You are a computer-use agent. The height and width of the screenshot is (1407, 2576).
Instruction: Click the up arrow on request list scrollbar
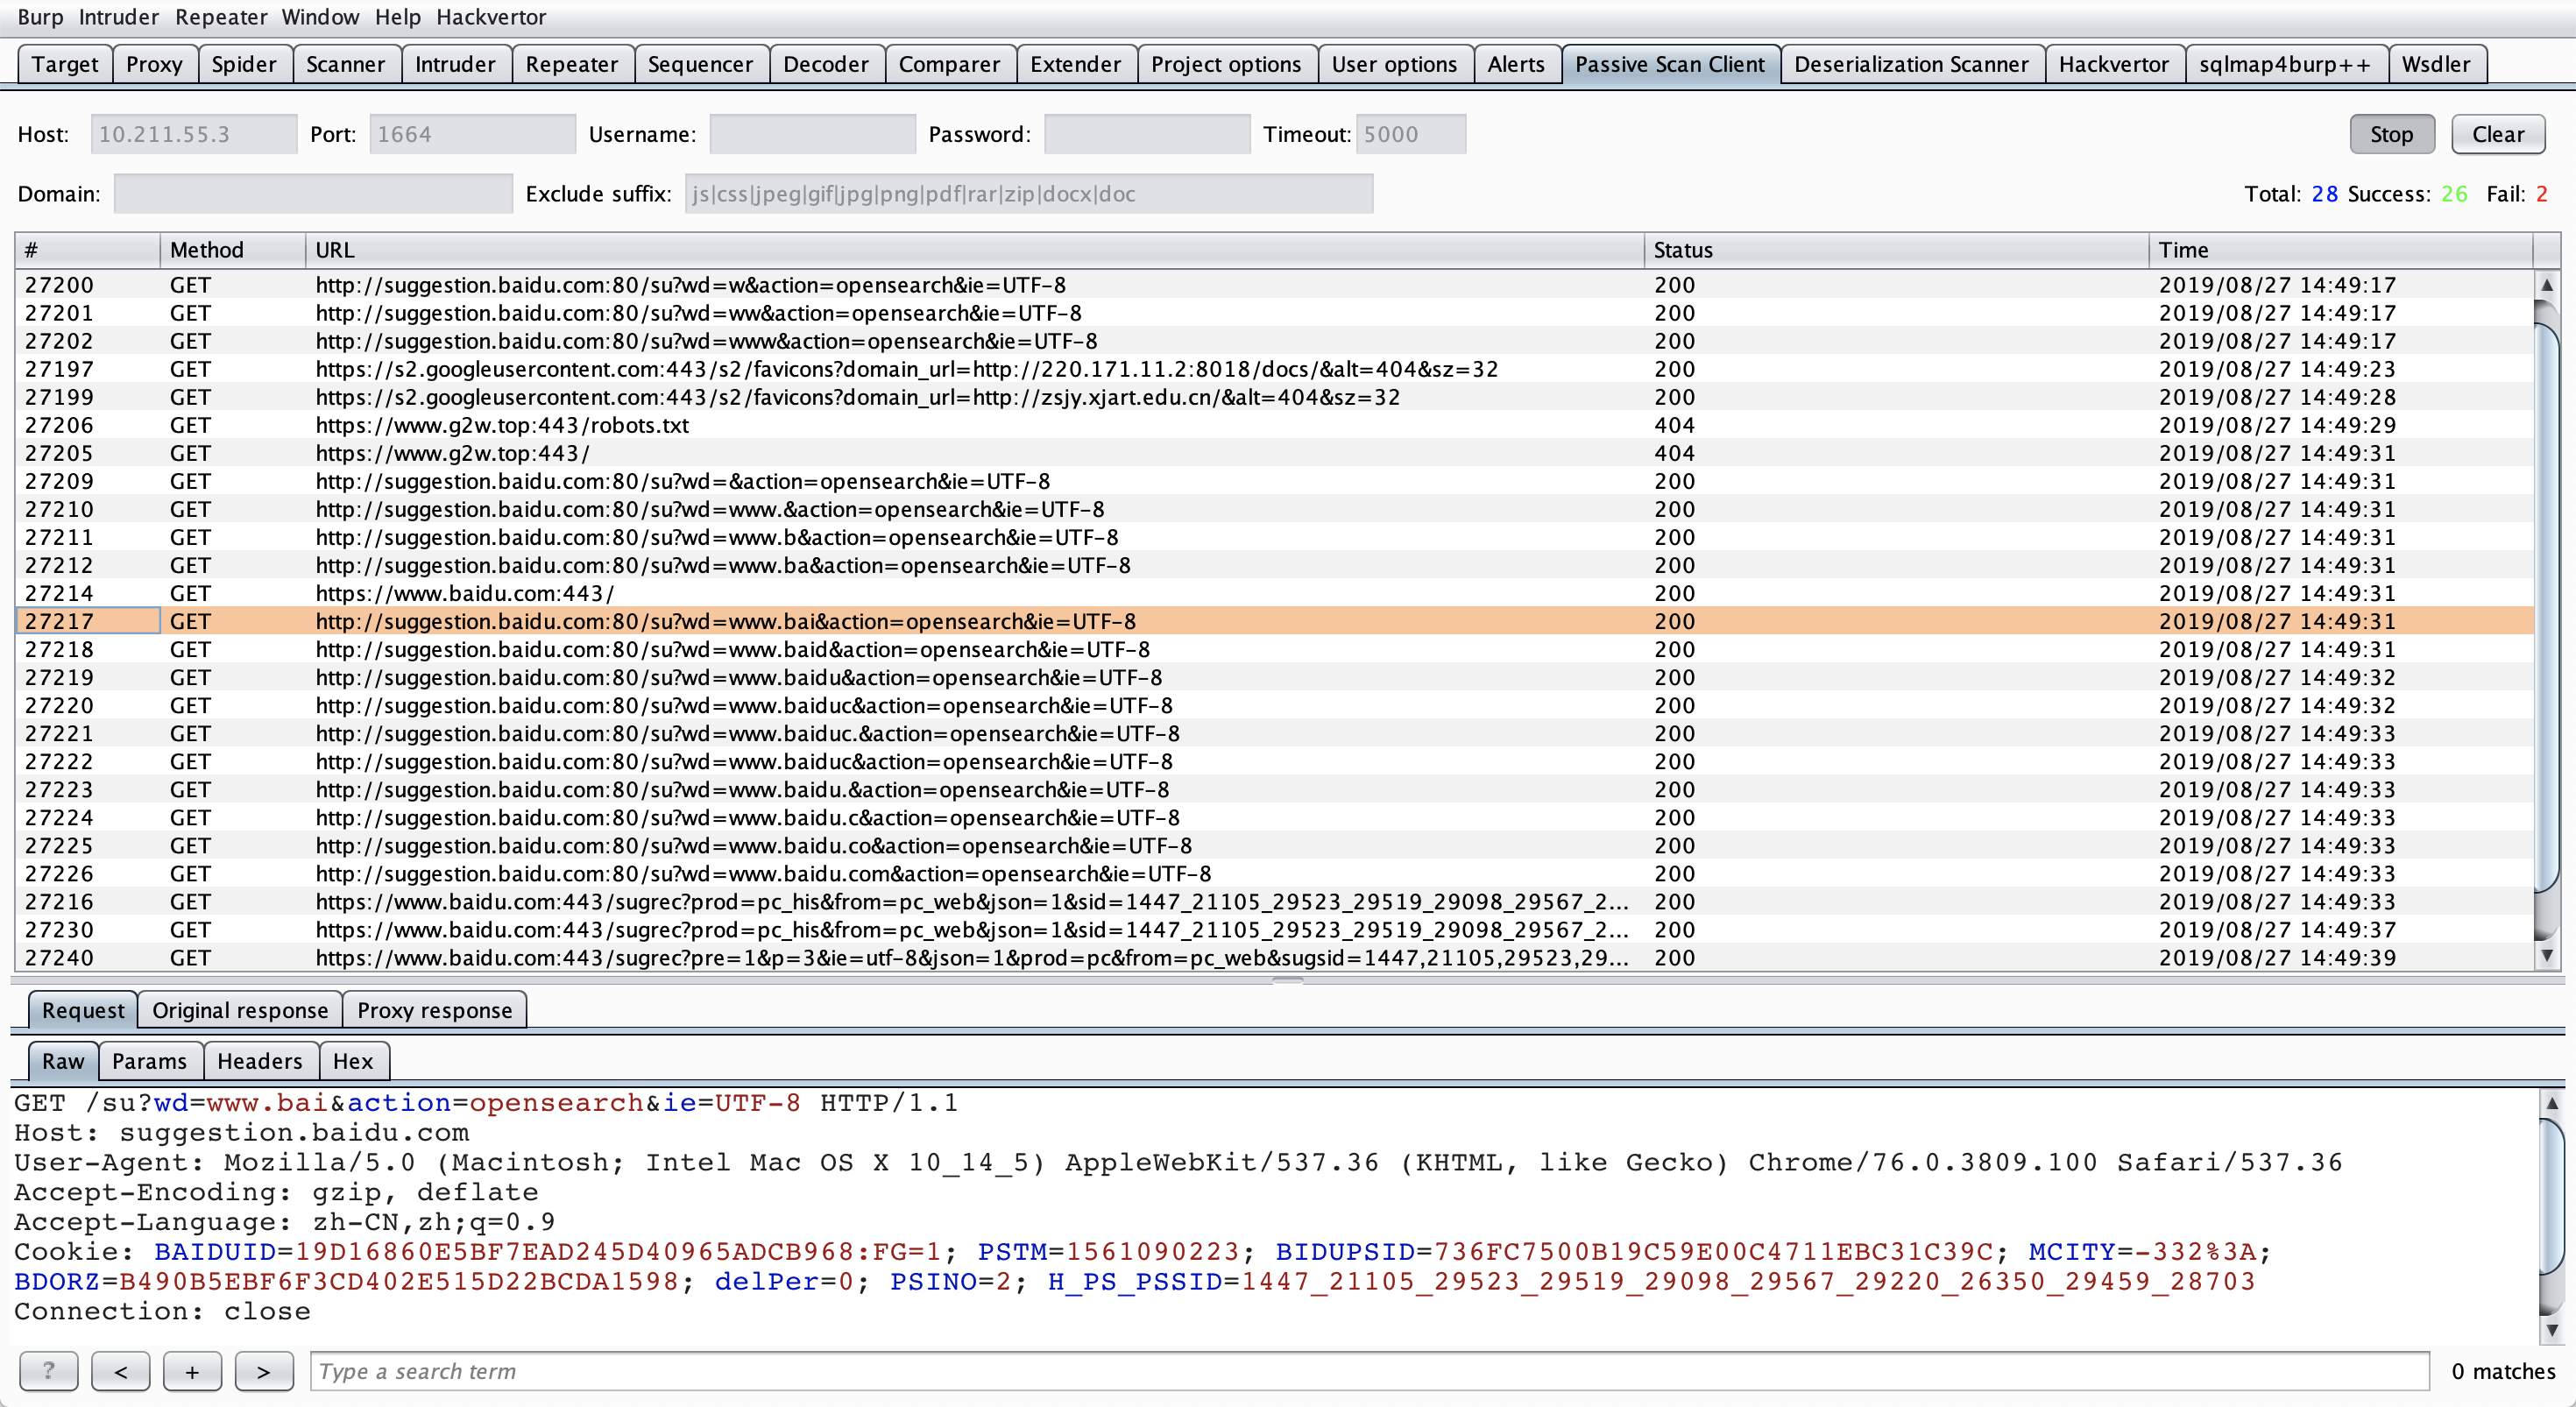coord(2547,286)
